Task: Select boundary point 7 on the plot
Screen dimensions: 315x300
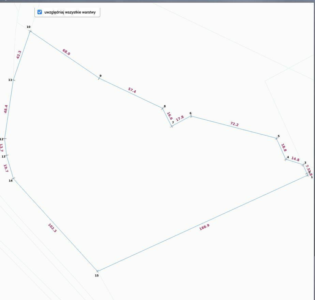Action: 172,126
